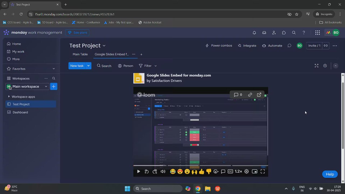
Task: Click the search everything magnifier in top bar
Action: (294, 33)
